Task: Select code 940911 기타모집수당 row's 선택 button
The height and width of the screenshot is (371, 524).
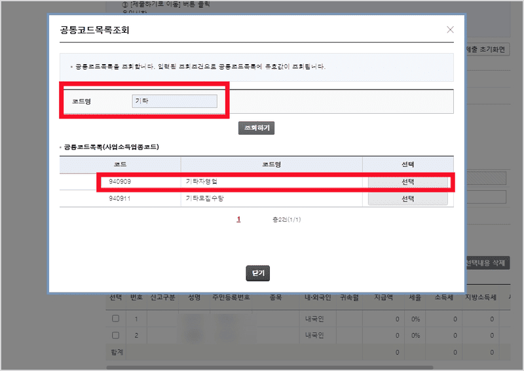Action: [x=407, y=199]
